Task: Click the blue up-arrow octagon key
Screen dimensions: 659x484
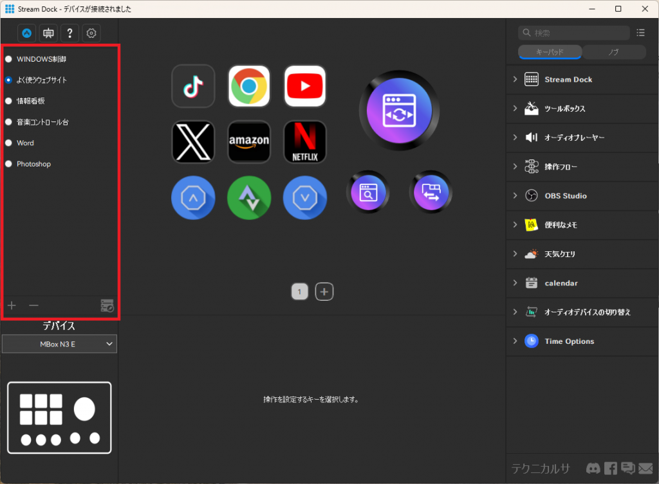Action: click(x=193, y=198)
